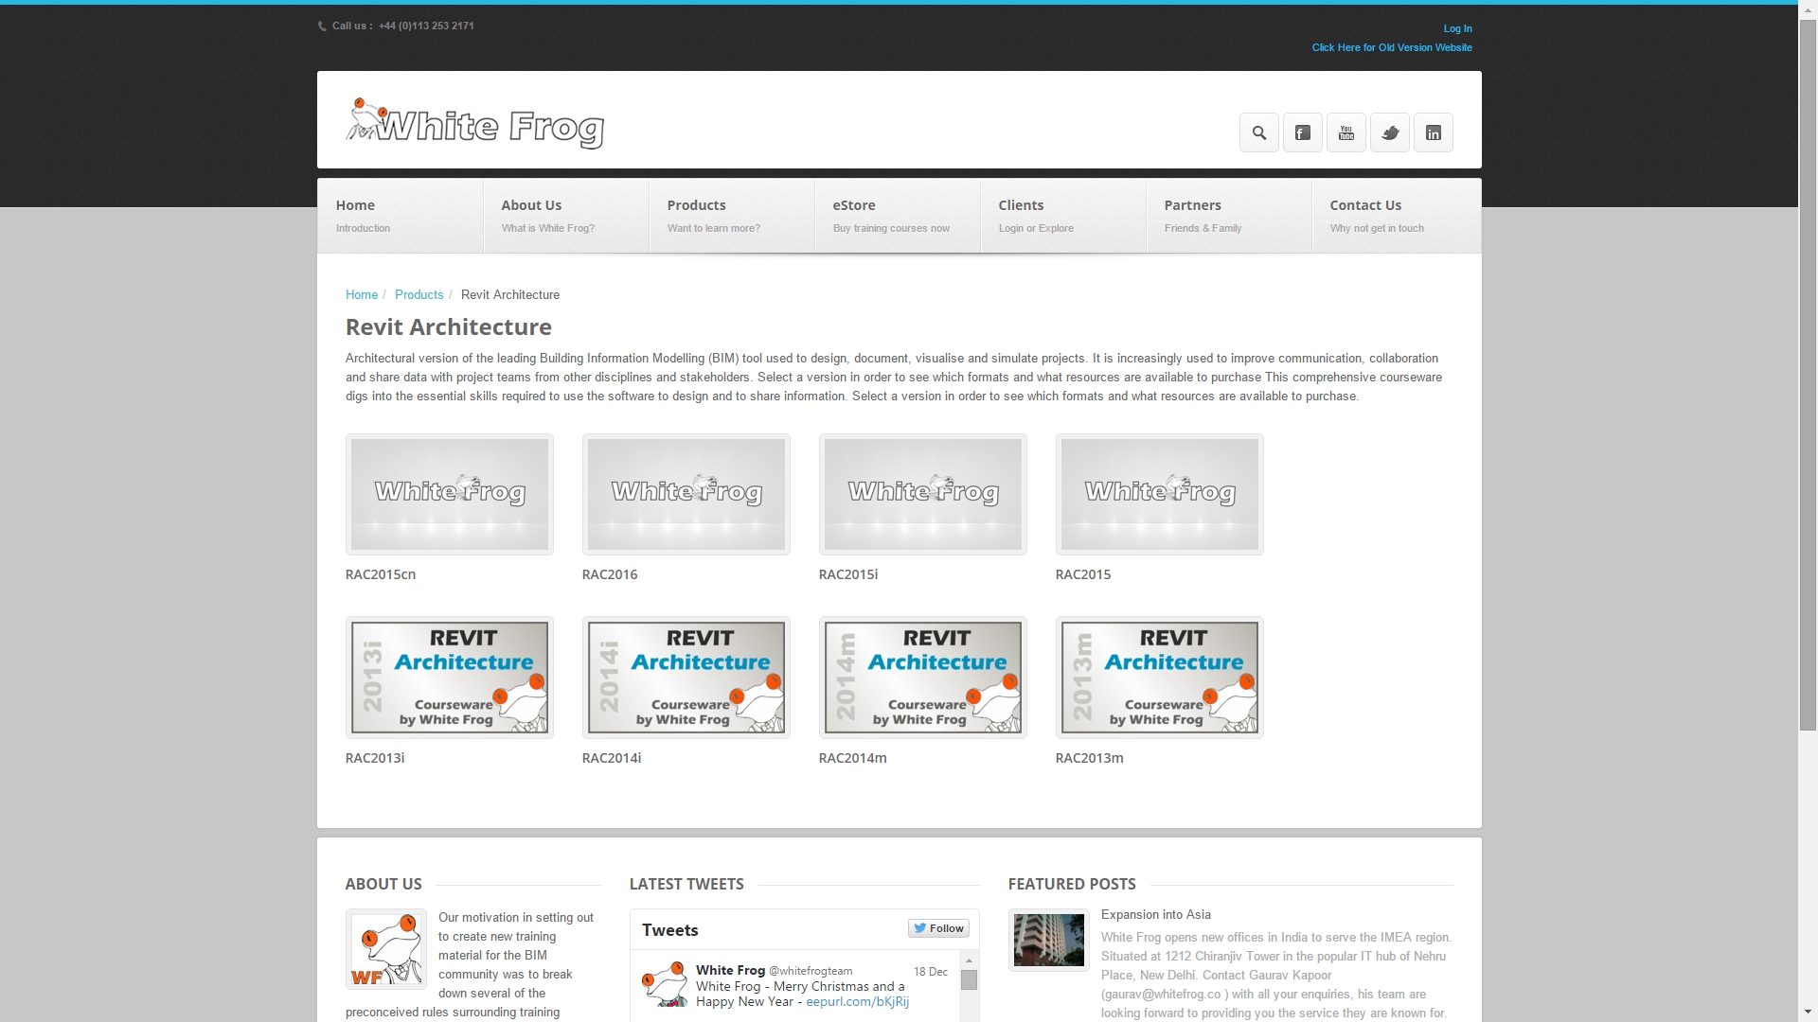The image size is (1818, 1022).
Task: Open the RAC2015i product thumbnail
Action: [x=923, y=494]
